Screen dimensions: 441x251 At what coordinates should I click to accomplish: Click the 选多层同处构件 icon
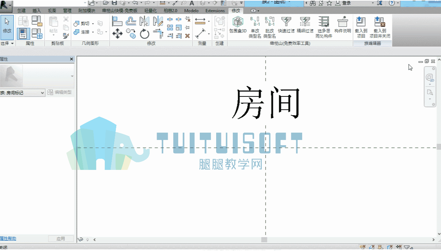[x=324, y=28]
